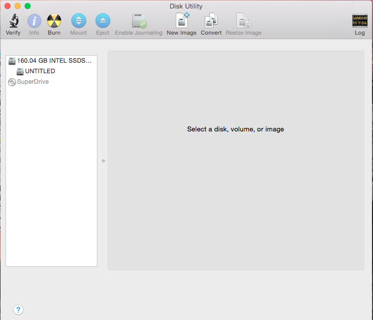This screenshot has height=320, width=373.
Task: Click the Burn disc icon
Action: (54, 21)
